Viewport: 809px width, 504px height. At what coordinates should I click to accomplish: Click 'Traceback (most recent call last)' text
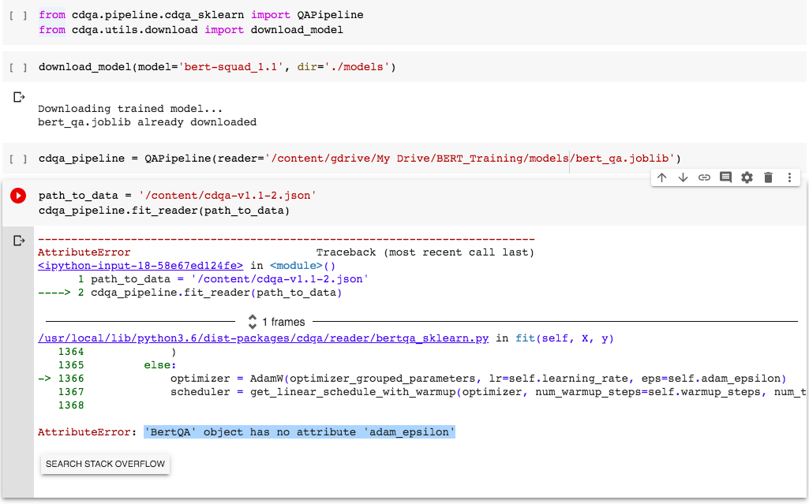click(x=425, y=252)
